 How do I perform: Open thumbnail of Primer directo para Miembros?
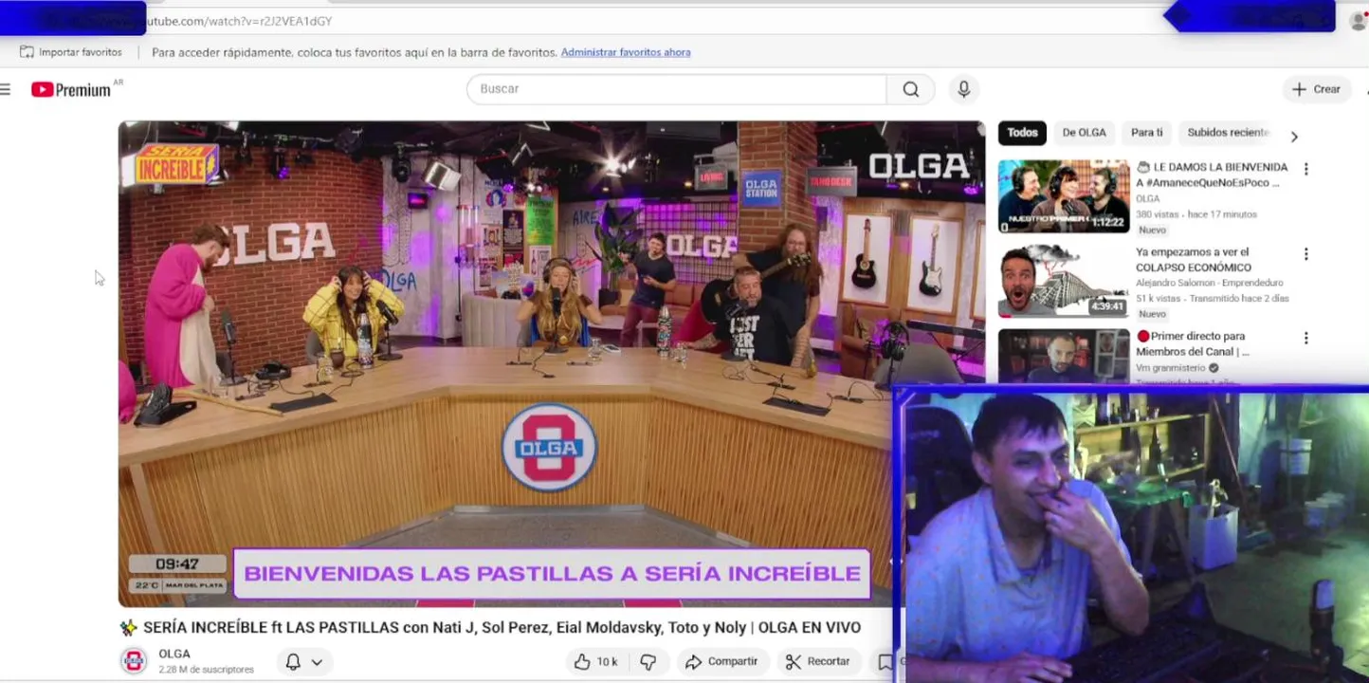tap(1064, 356)
